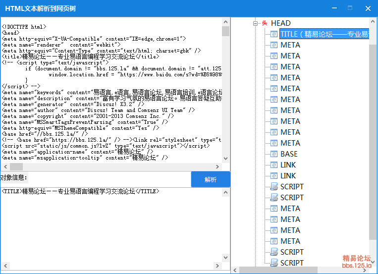Click the left arrow of the HTML source horizontal scrollbar
Image resolution: width=378 pixels, height=274 pixels.
tap(5, 166)
